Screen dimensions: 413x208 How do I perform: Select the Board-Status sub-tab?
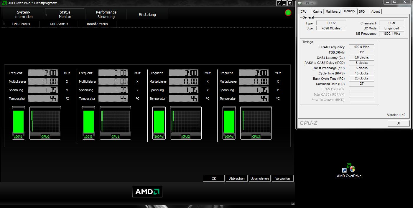click(97, 24)
